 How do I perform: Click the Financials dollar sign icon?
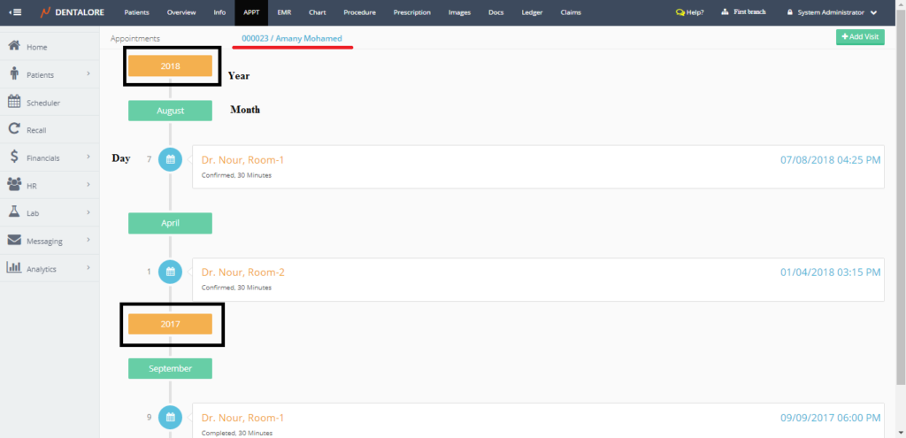click(x=14, y=158)
